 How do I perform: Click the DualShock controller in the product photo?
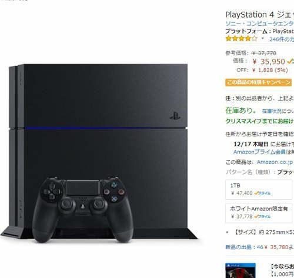click(x=83, y=209)
